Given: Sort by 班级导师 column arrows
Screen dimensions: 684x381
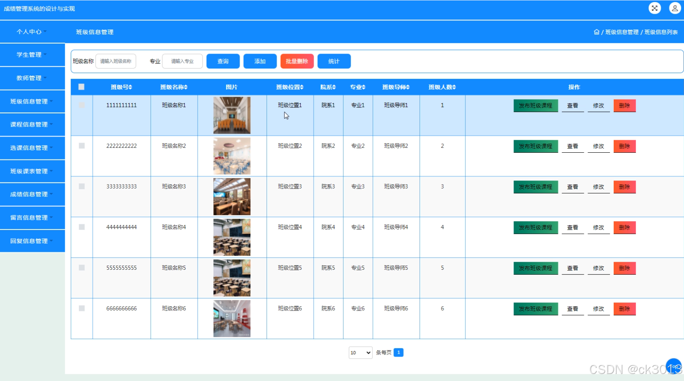Looking at the screenshot, I should 408,87.
